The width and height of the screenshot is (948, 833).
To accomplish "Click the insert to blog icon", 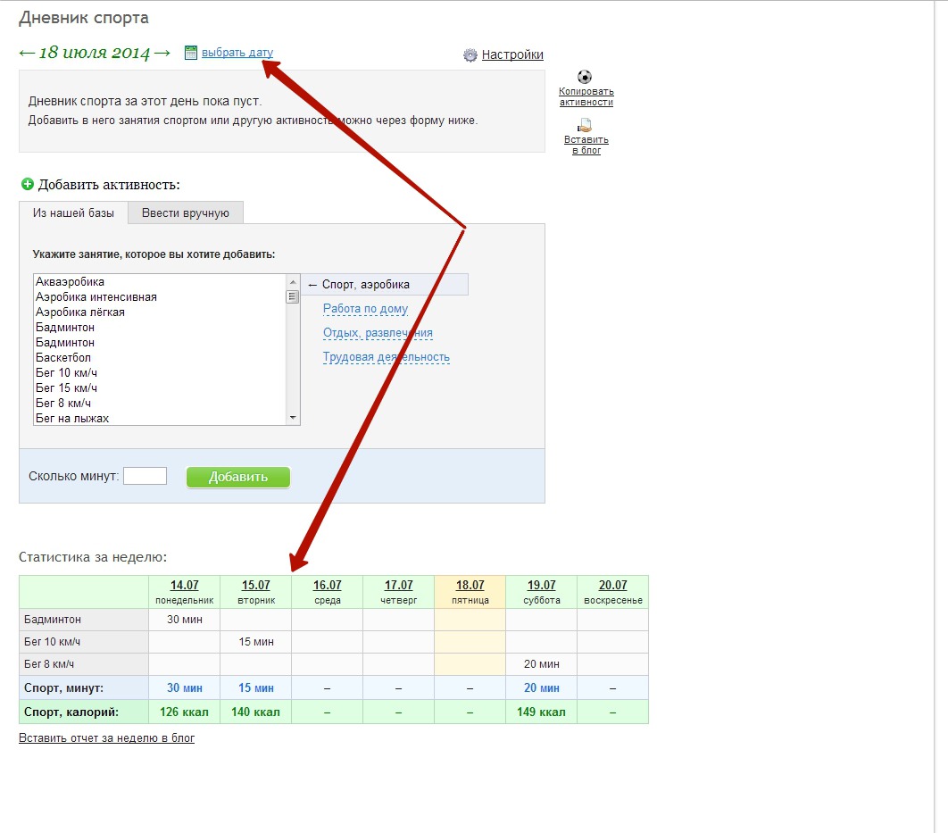I will pos(586,126).
